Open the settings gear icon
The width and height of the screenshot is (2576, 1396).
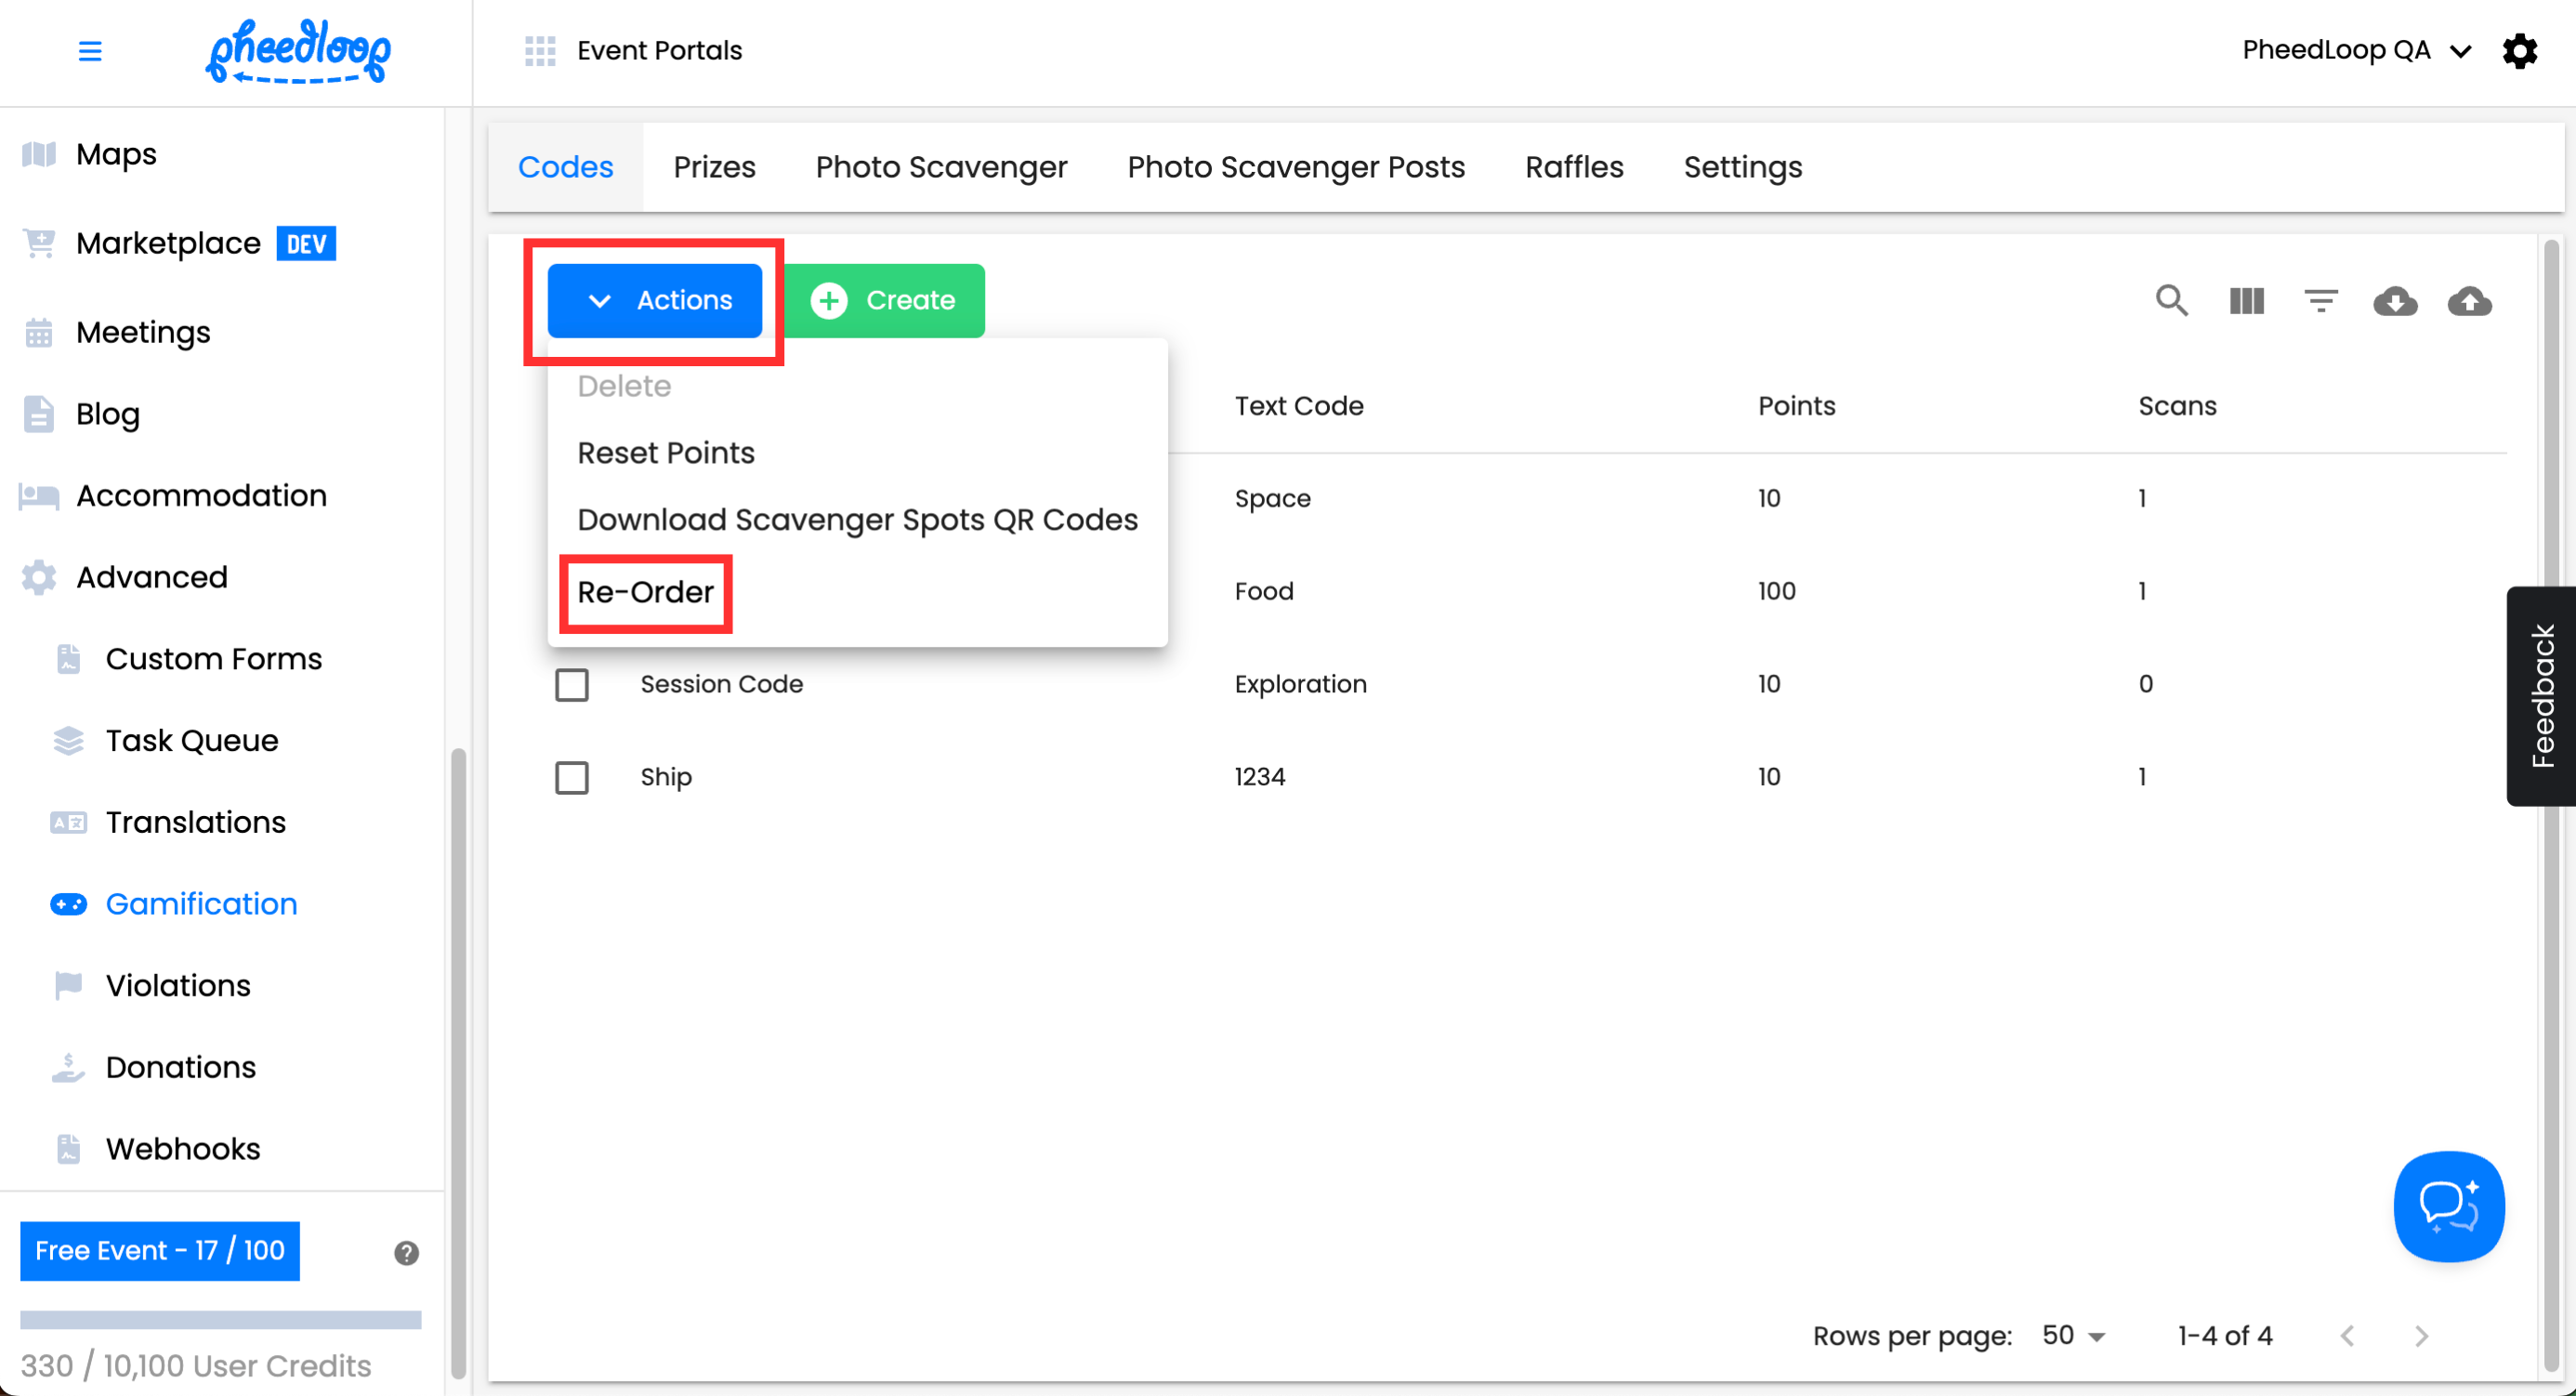click(2519, 51)
